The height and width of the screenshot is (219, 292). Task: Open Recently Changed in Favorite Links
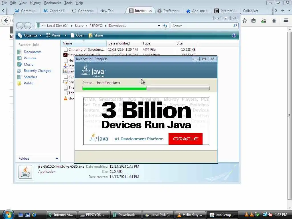tap(37, 71)
